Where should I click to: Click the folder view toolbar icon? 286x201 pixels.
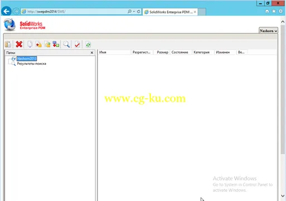pyautogui.click(x=8, y=45)
